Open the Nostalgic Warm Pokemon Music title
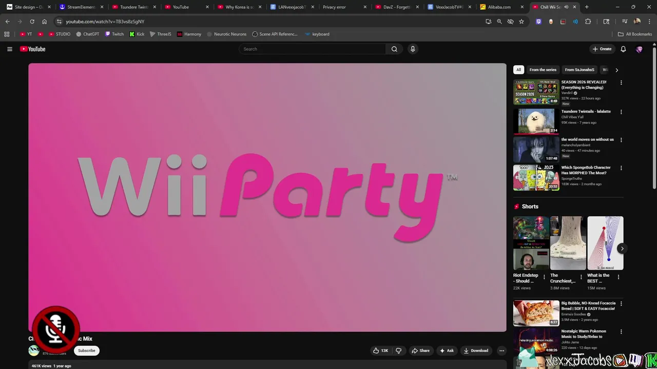This screenshot has width=657, height=369. tap(584, 334)
